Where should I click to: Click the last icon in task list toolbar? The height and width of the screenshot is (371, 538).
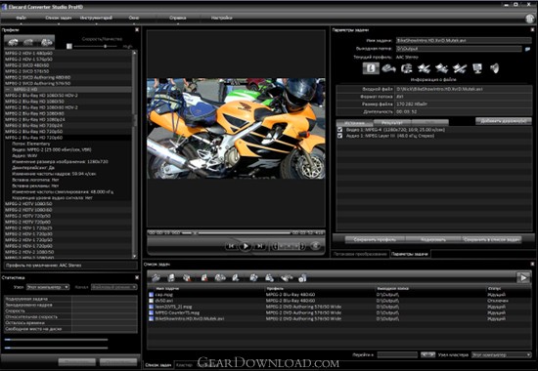coord(302,278)
